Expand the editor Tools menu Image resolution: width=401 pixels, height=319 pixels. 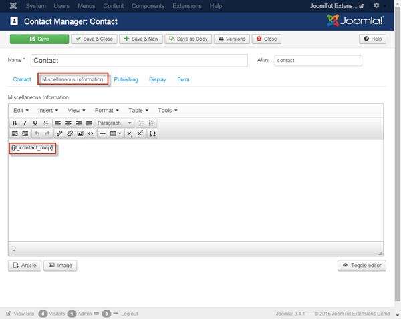coord(168,111)
